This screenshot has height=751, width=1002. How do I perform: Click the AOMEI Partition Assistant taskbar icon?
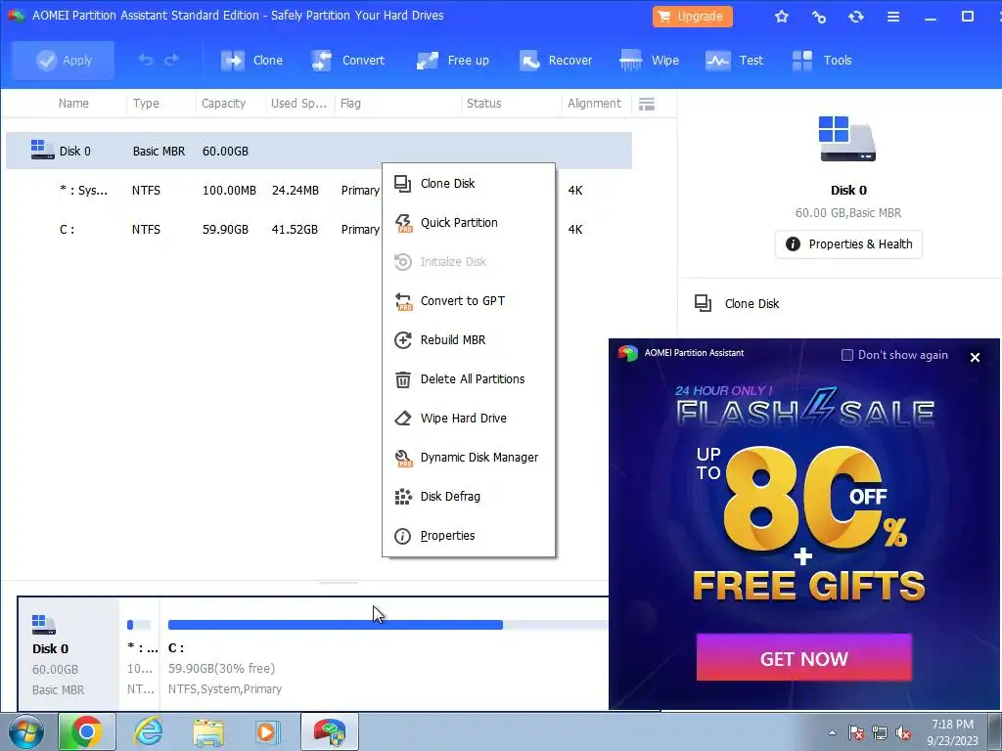tap(330, 731)
